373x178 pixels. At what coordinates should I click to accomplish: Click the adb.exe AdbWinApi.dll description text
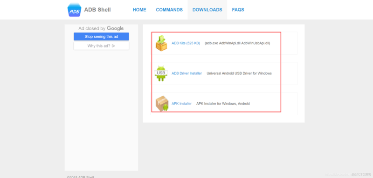[237, 43]
